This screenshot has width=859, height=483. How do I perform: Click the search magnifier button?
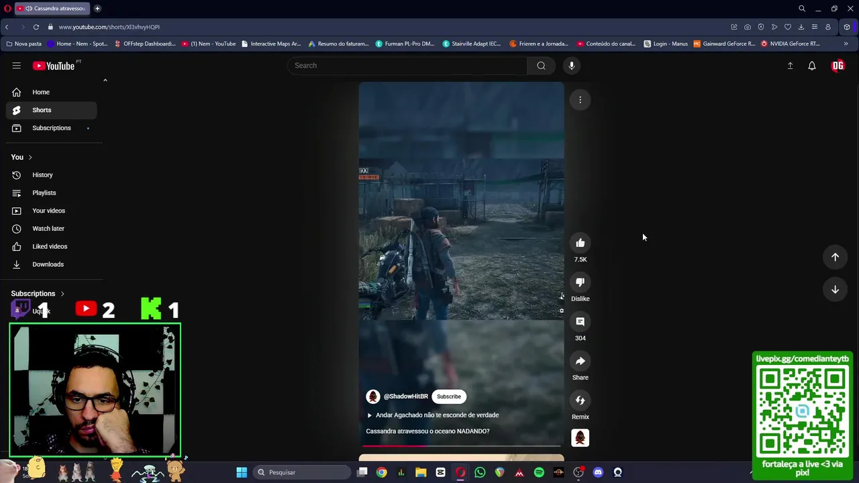coord(541,66)
